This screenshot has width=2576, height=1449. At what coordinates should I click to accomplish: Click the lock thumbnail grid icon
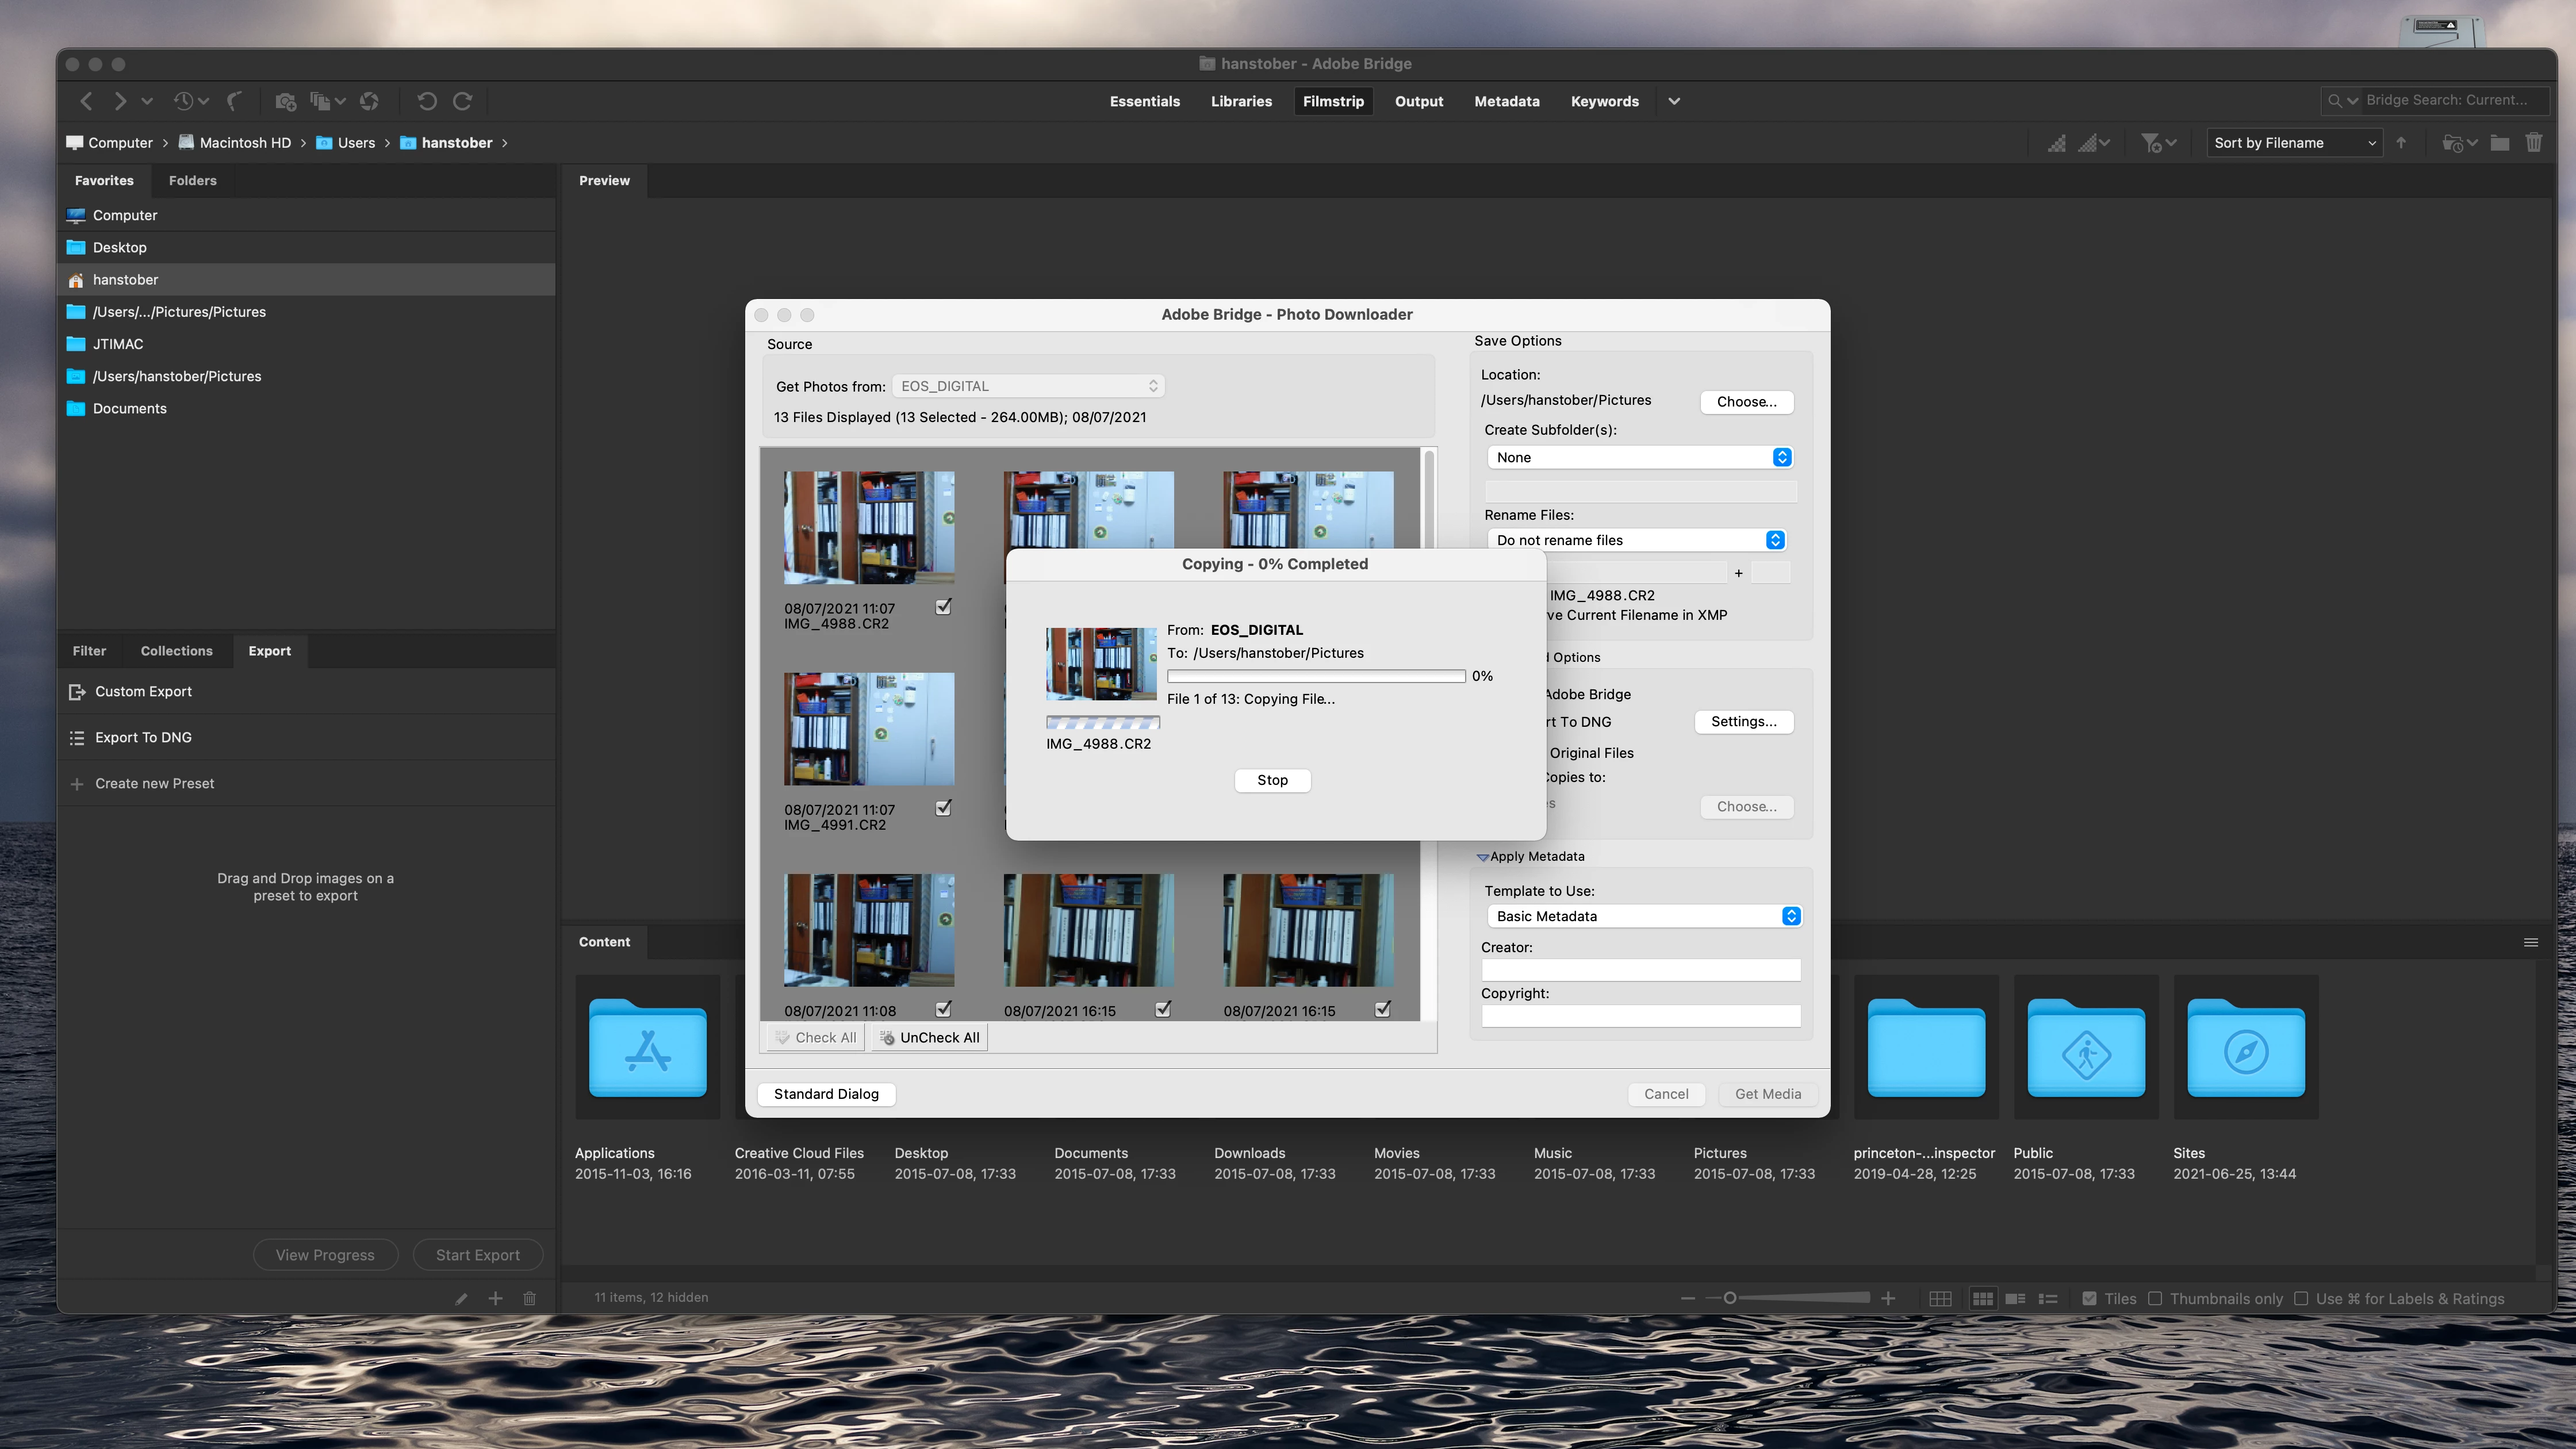[1940, 1298]
